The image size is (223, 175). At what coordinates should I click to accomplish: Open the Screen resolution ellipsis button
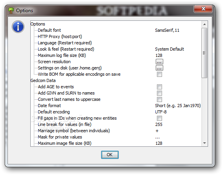click(159, 62)
